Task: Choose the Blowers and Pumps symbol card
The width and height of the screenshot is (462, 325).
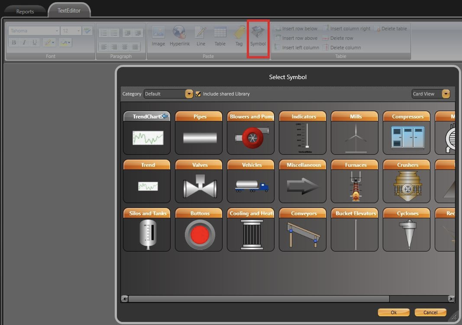Action: click(251, 133)
